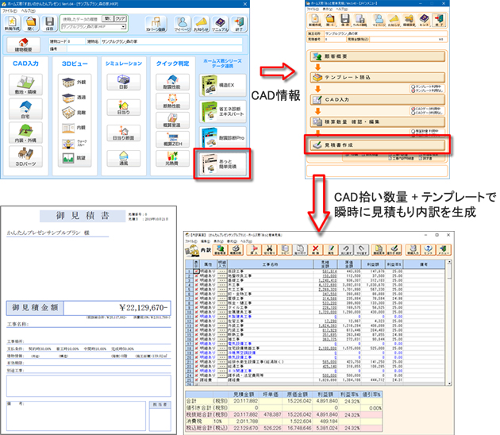Click 環境設定 key icon in estimate menu toolbar

[409, 20]
